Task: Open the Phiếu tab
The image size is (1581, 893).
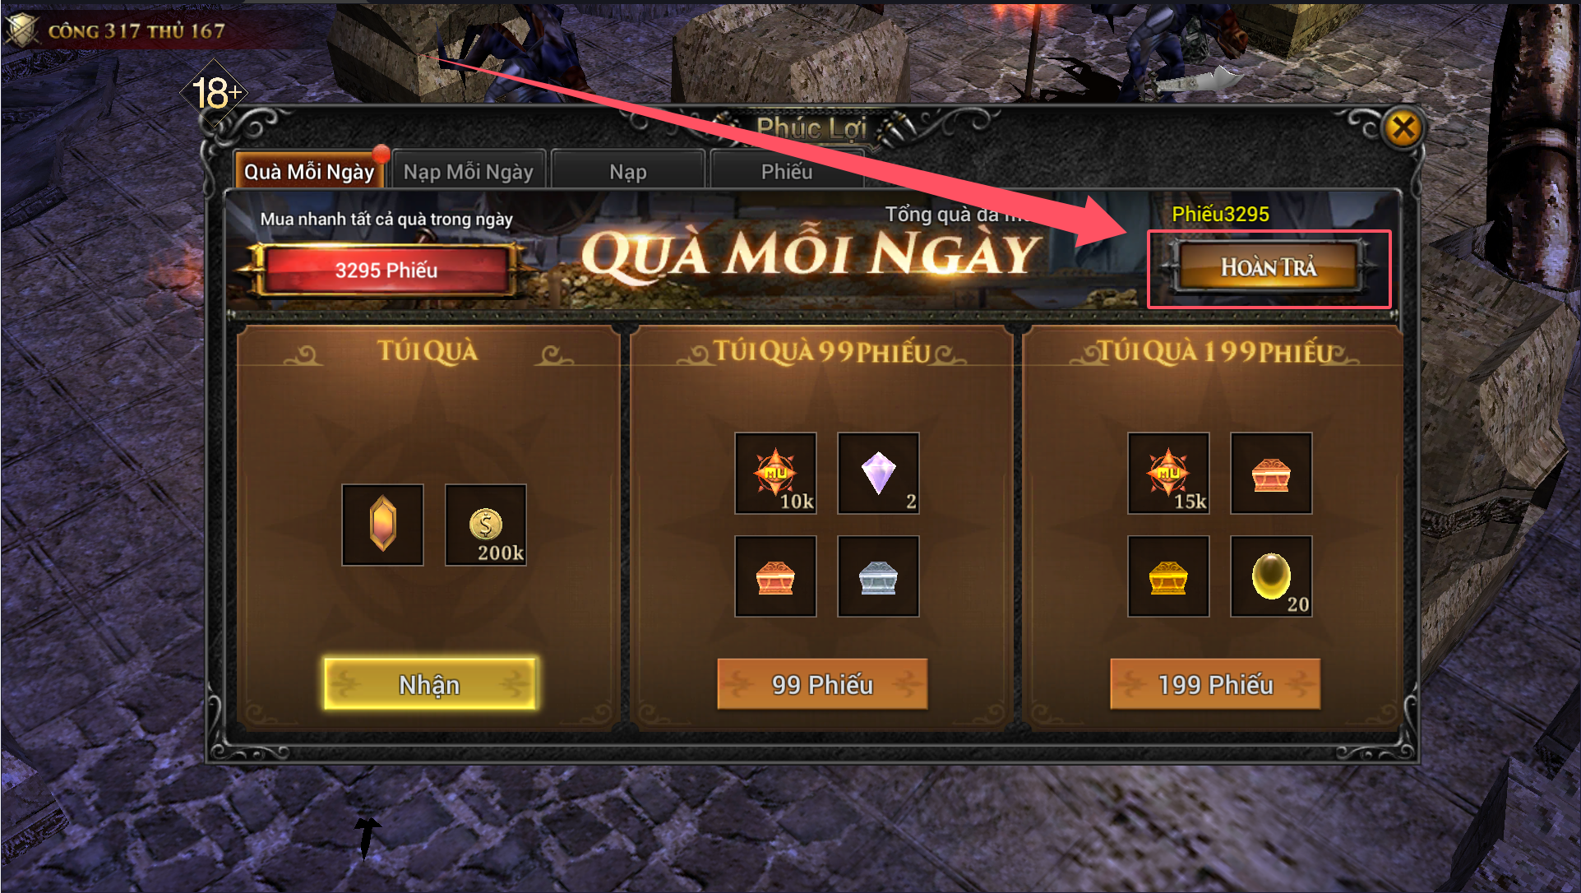Action: pos(787,171)
